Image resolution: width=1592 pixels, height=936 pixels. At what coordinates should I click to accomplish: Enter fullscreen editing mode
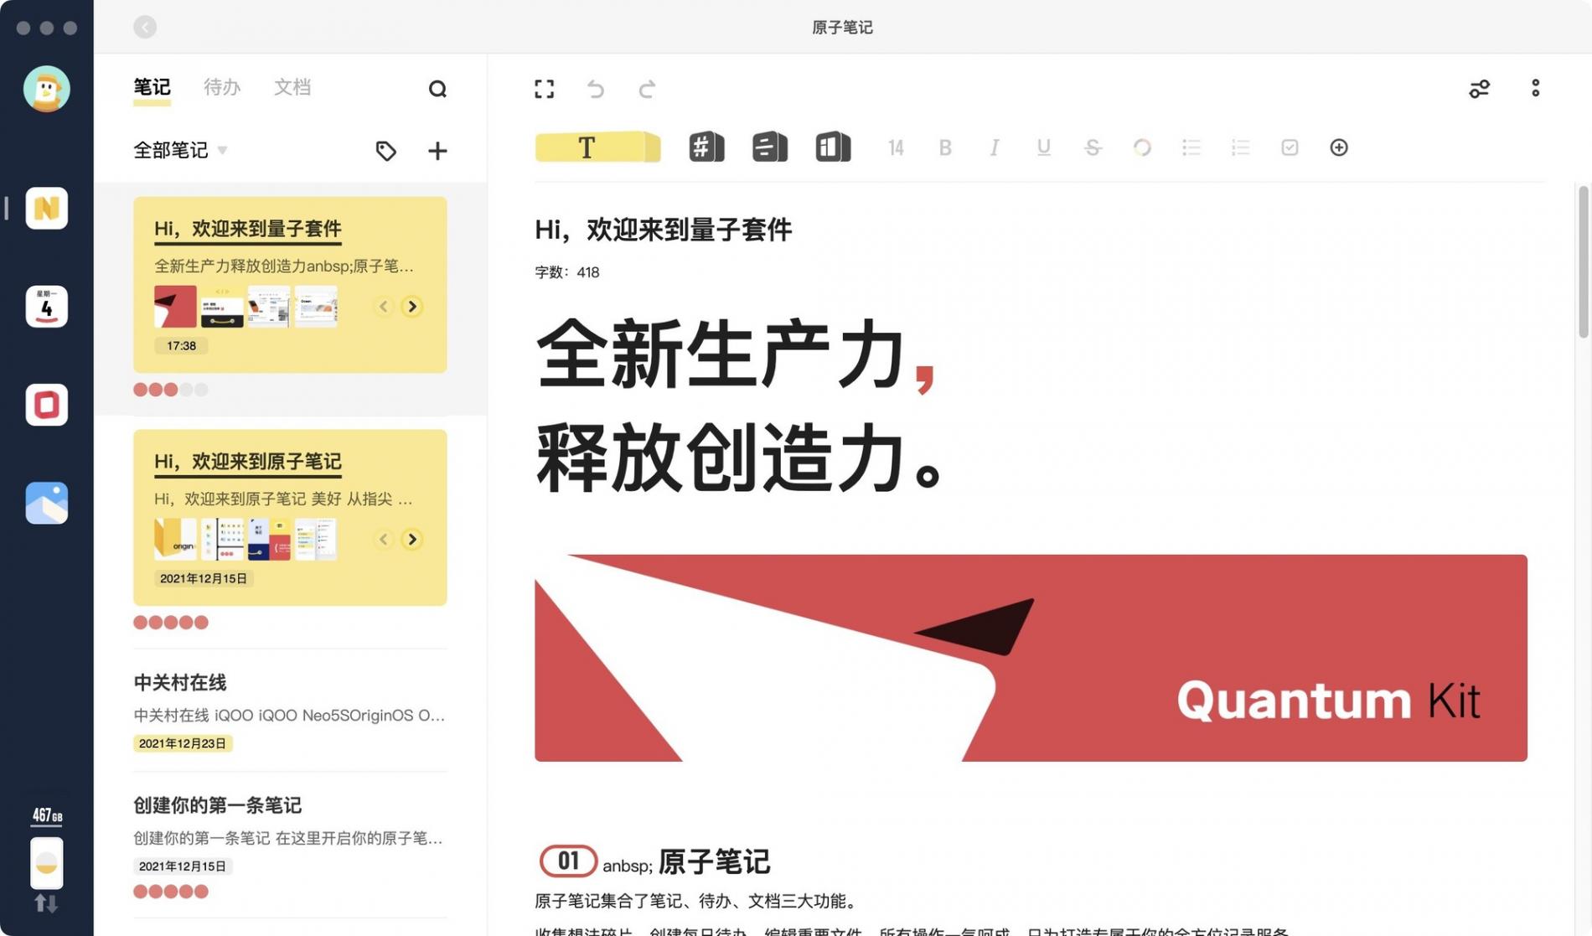545,89
